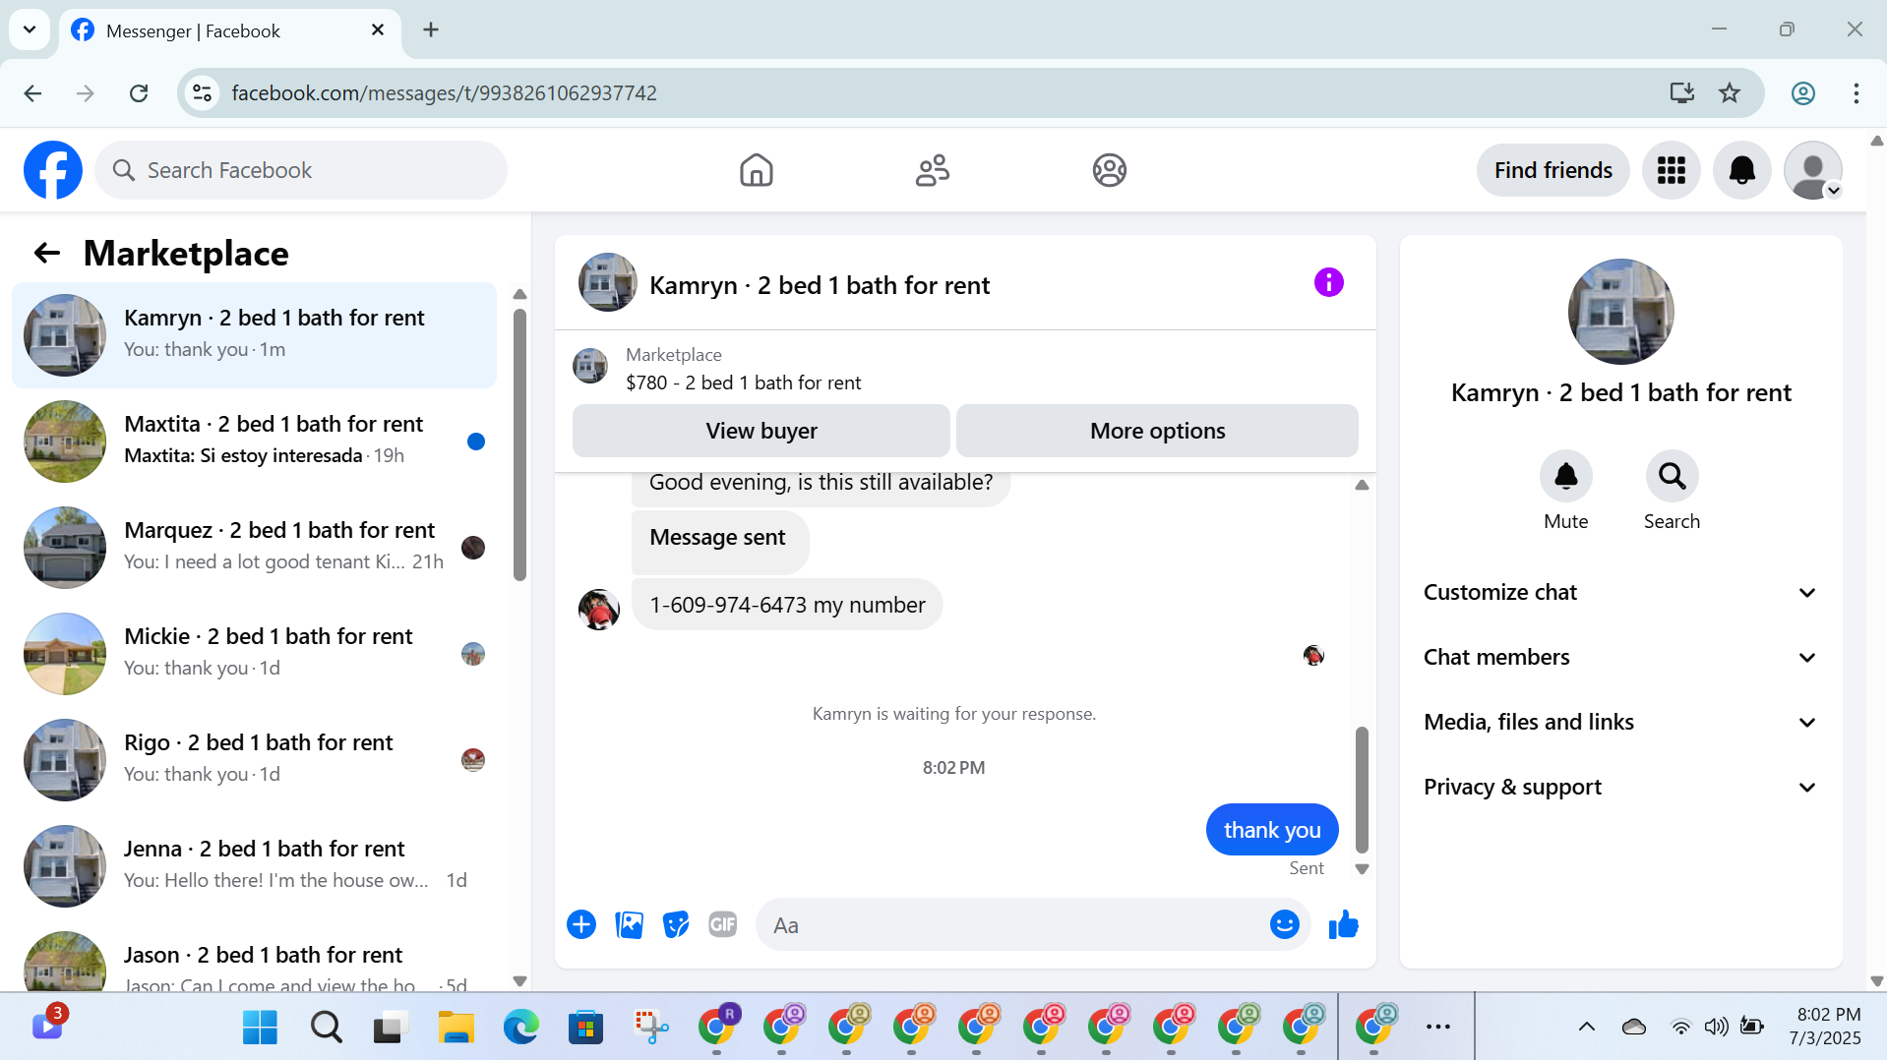Open a new browser tab
The image size is (1887, 1060).
click(x=431, y=29)
